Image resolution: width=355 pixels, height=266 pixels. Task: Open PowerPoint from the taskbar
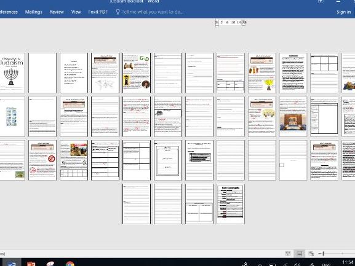point(31,264)
